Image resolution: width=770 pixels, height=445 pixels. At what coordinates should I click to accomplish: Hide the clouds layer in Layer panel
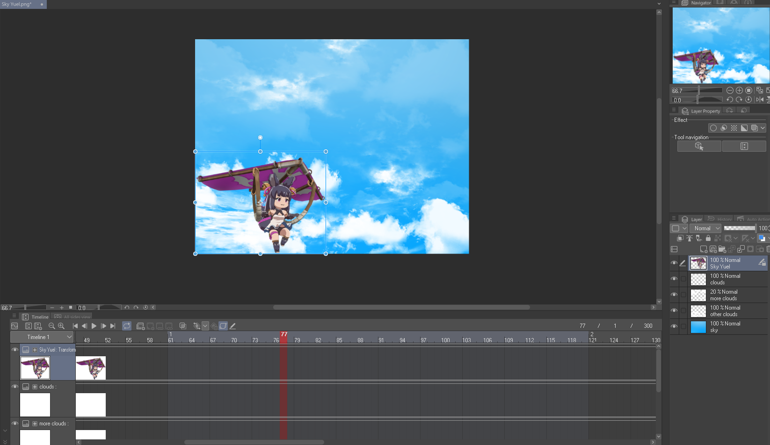[x=674, y=279]
